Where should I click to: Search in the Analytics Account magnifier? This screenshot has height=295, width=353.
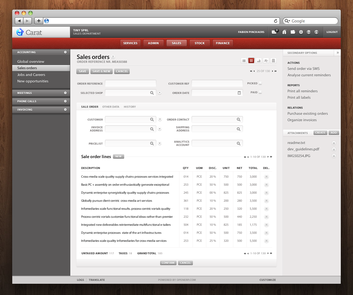click(239, 143)
